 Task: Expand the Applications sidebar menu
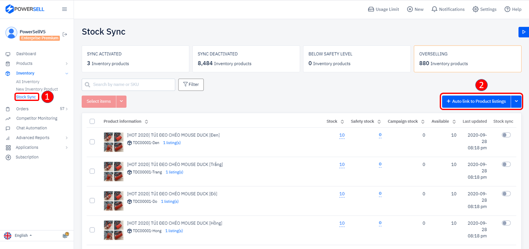67,148
